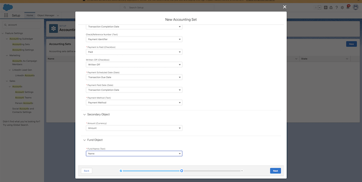Viewport: 362px width, 182px height.
Task: Click the Name column header
Action: click(51, 59)
